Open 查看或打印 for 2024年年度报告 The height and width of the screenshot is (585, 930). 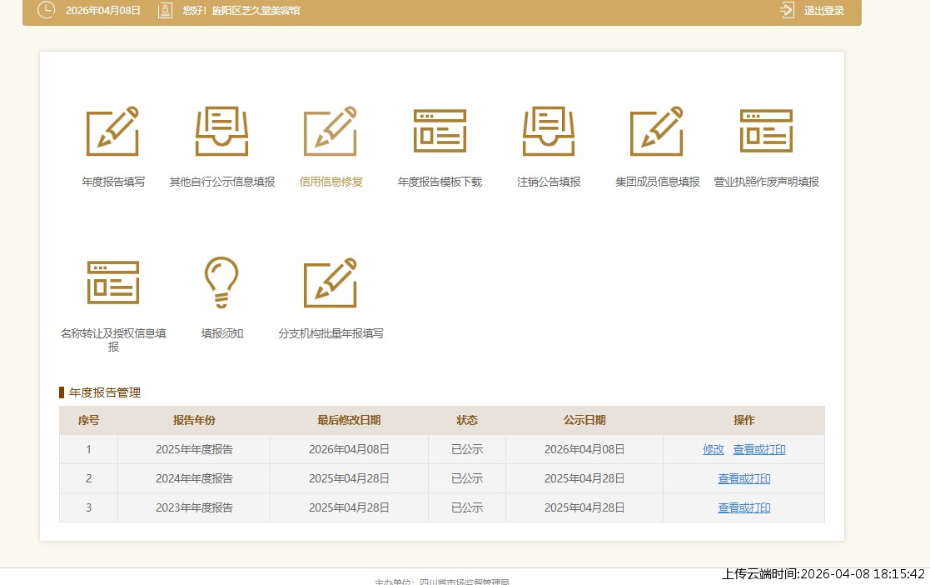744,478
